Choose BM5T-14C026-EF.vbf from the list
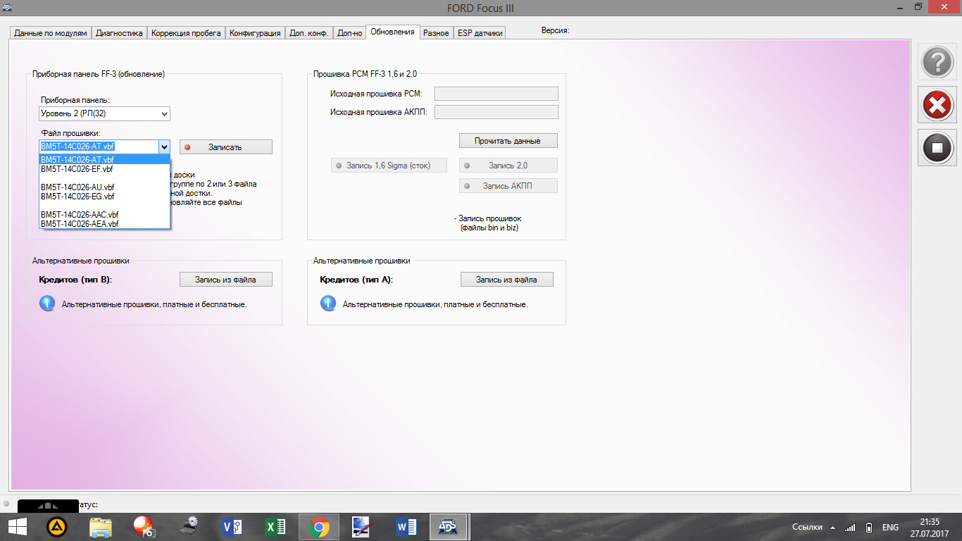 [104, 169]
